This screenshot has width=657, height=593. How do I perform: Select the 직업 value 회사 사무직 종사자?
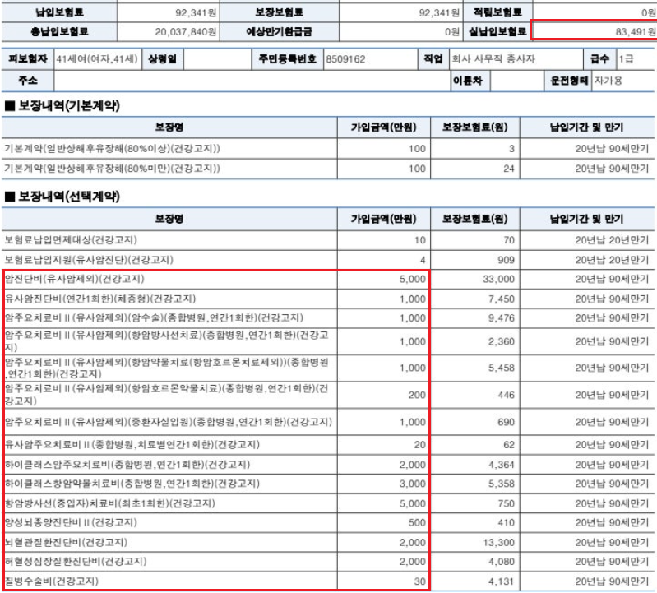(x=493, y=59)
